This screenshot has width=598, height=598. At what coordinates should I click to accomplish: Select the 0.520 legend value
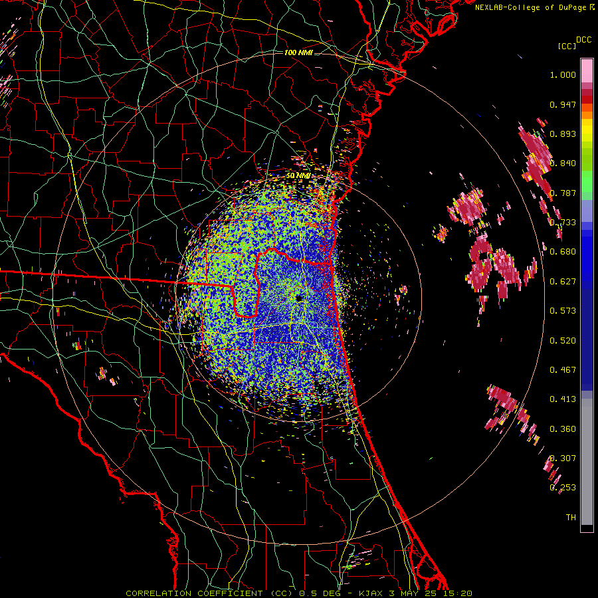(x=563, y=340)
